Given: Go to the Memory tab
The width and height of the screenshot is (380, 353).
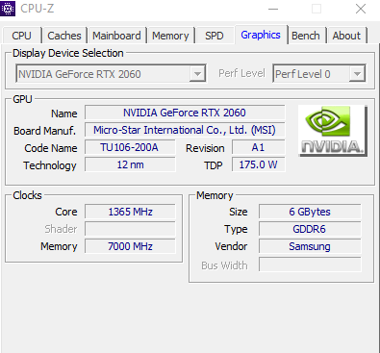Looking at the screenshot, I should tap(170, 36).
